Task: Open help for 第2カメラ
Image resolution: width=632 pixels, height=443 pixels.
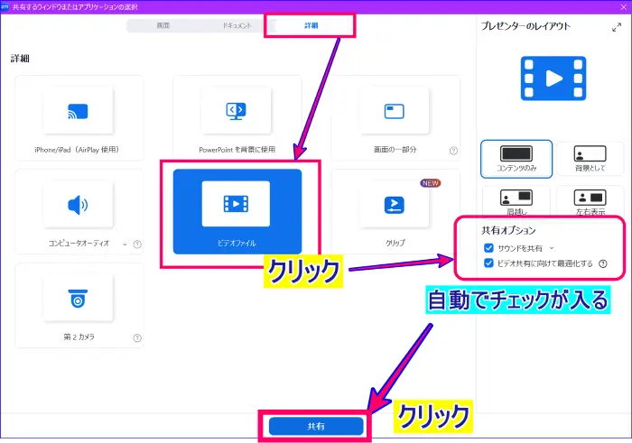Action: point(137,337)
